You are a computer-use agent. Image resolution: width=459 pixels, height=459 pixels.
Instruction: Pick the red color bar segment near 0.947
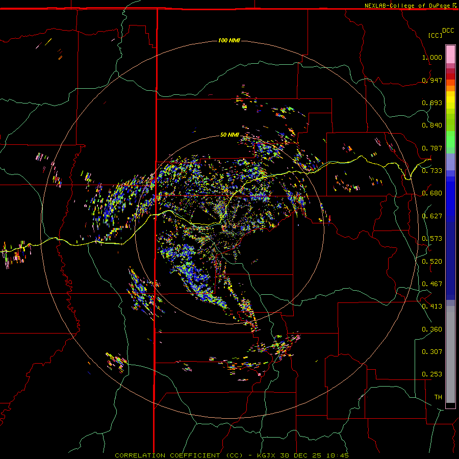point(450,76)
